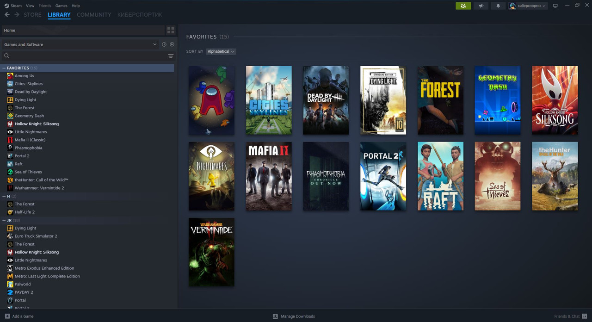The width and height of the screenshot is (592, 322).
Task: Click the search magnifier icon
Action: (7, 56)
